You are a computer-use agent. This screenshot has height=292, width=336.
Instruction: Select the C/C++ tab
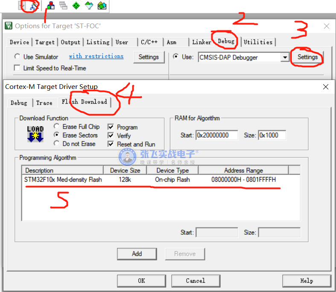coord(150,42)
